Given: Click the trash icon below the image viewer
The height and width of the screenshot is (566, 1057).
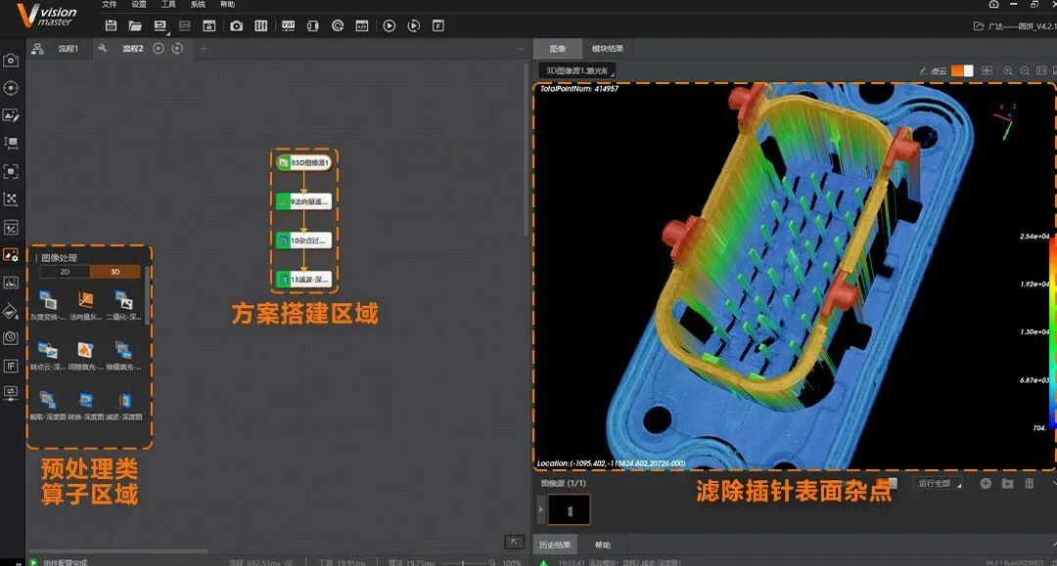Looking at the screenshot, I should (x=1029, y=483).
